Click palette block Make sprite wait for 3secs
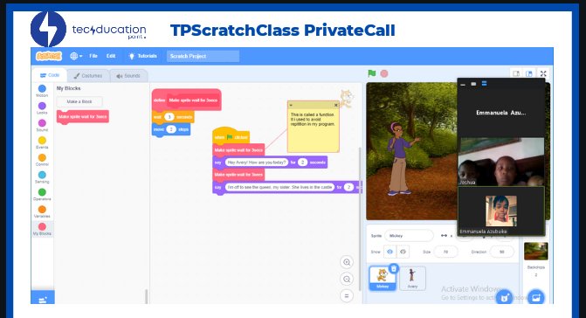586x318 pixels. 83,116
